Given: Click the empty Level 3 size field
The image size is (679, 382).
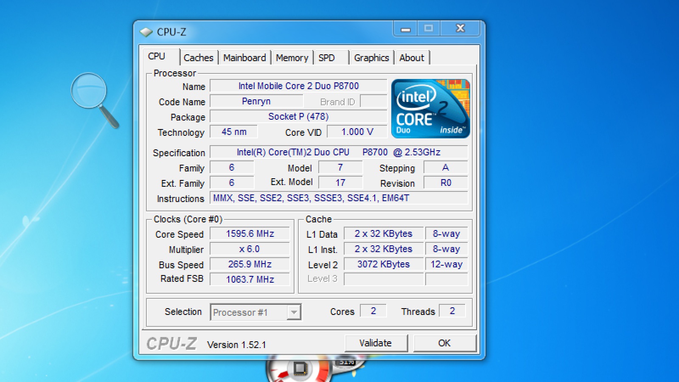Looking at the screenshot, I should point(384,279).
